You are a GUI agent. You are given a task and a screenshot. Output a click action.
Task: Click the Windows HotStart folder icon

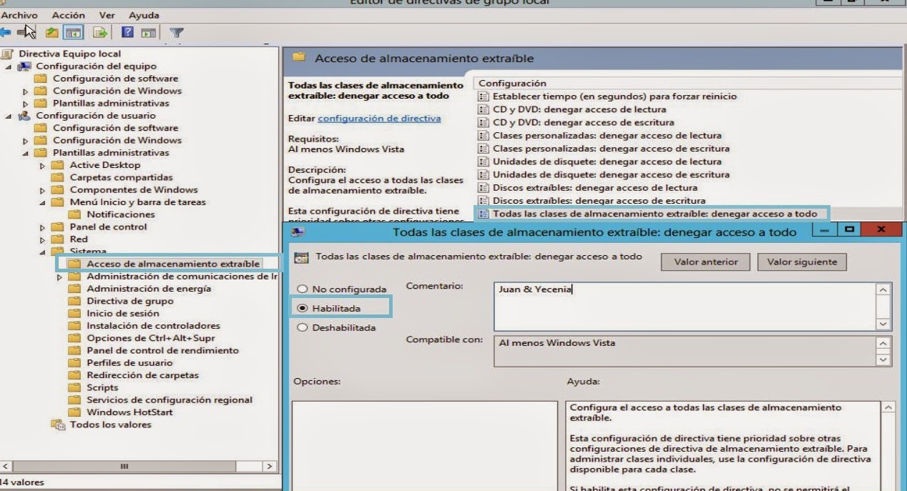(x=74, y=412)
